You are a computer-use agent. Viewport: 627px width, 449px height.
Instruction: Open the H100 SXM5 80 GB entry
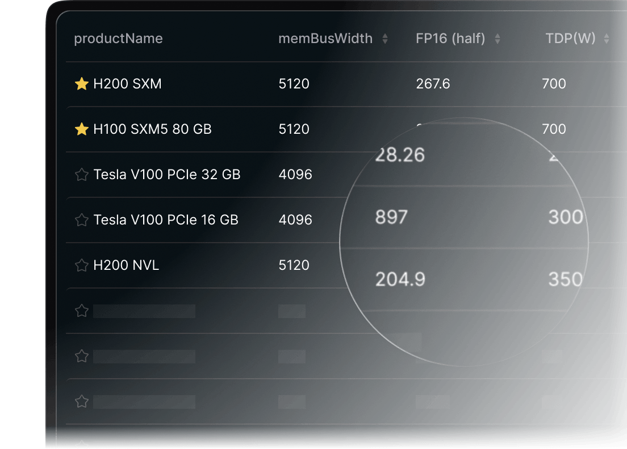[152, 129]
